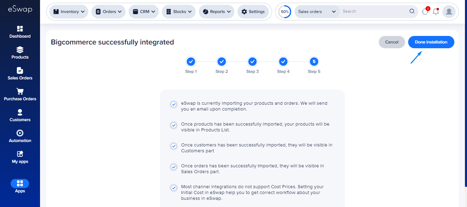Toggle the checkmark beside Cost Prices notice
The image size is (467, 207).
click(x=174, y=188)
